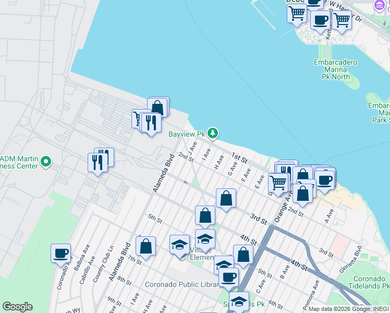
Task: Click the Bayview Pk green tree marker
Action: 213,134
